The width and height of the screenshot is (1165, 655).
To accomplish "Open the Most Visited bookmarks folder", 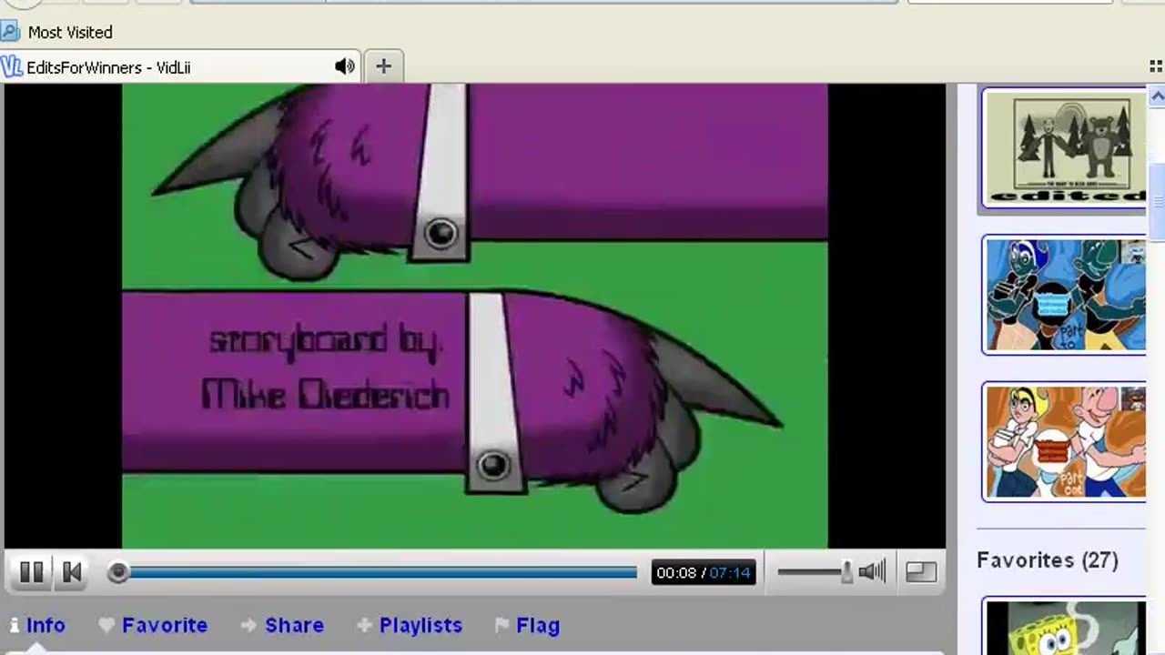I will click(x=57, y=32).
